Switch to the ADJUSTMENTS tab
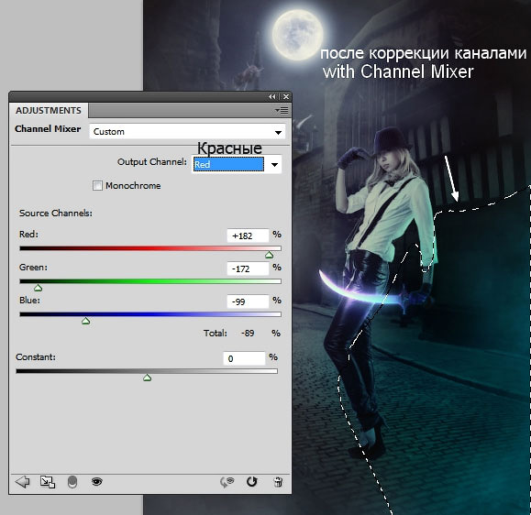The height and width of the screenshot is (515, 531). [x=49, y=111]
